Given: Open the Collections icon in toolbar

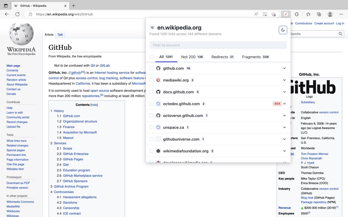Looking at the screenshot, I should pyautogui.click(x=319, y=14).
